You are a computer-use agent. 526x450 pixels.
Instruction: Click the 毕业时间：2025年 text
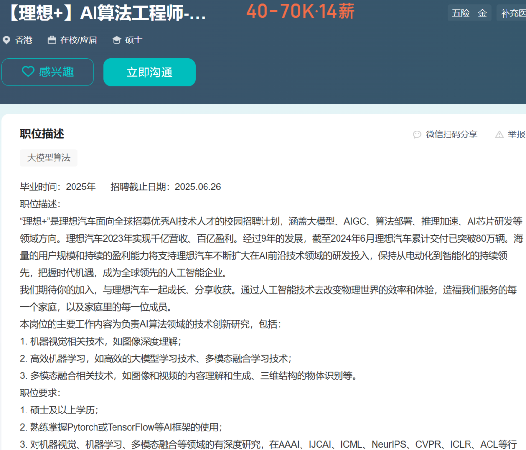coord(58,187)
